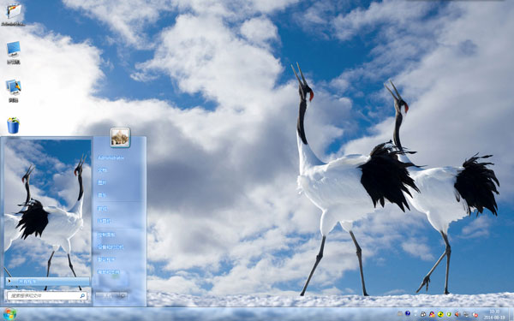Open Computer (计算机) in the Start menu
This screenshot has height=321, width=514.
(x=105, y=222)
